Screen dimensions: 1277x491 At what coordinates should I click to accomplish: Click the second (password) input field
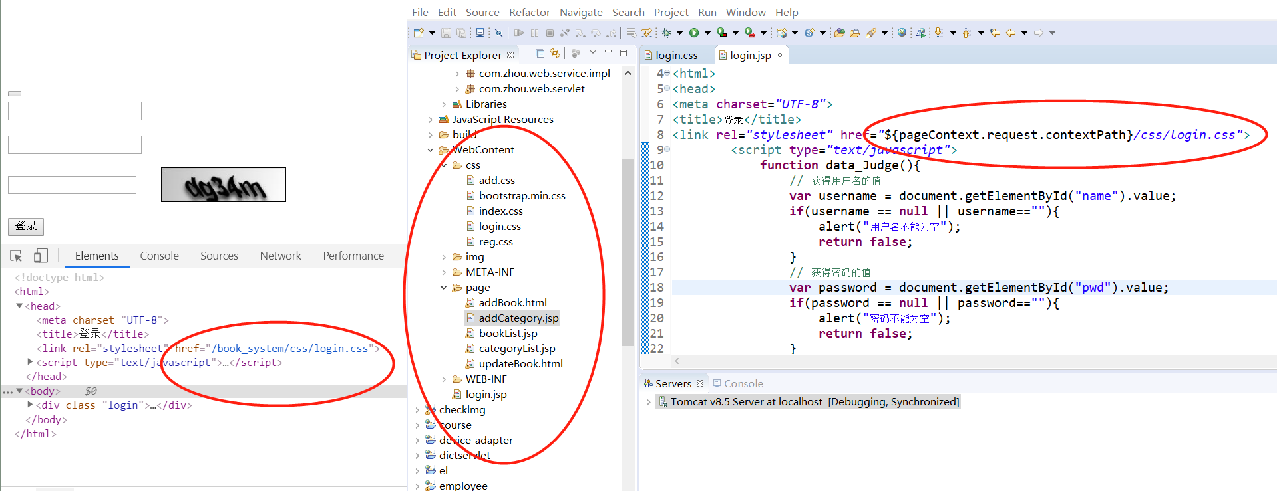click(x=75, y=145)
